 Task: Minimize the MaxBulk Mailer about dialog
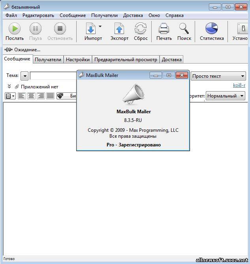tap(156, 75)
